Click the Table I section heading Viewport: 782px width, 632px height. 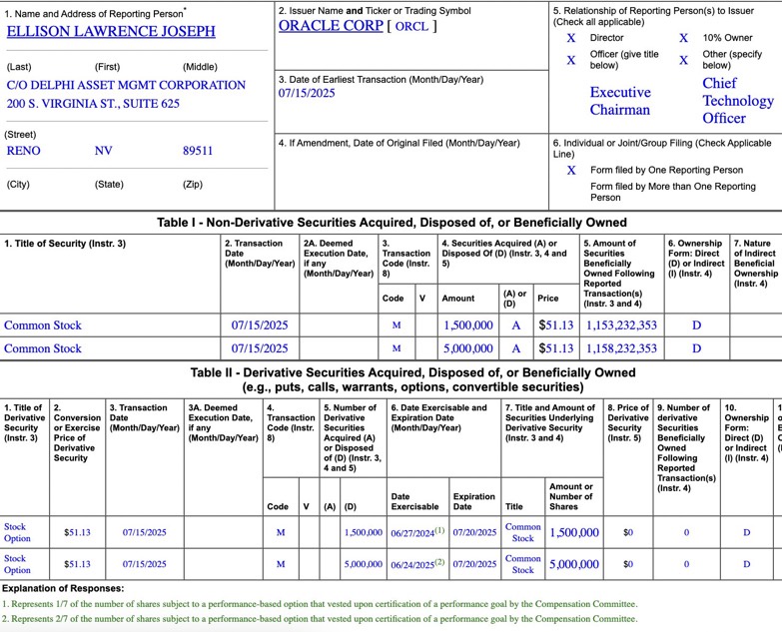pyautogui.click(x=391, y=223)
